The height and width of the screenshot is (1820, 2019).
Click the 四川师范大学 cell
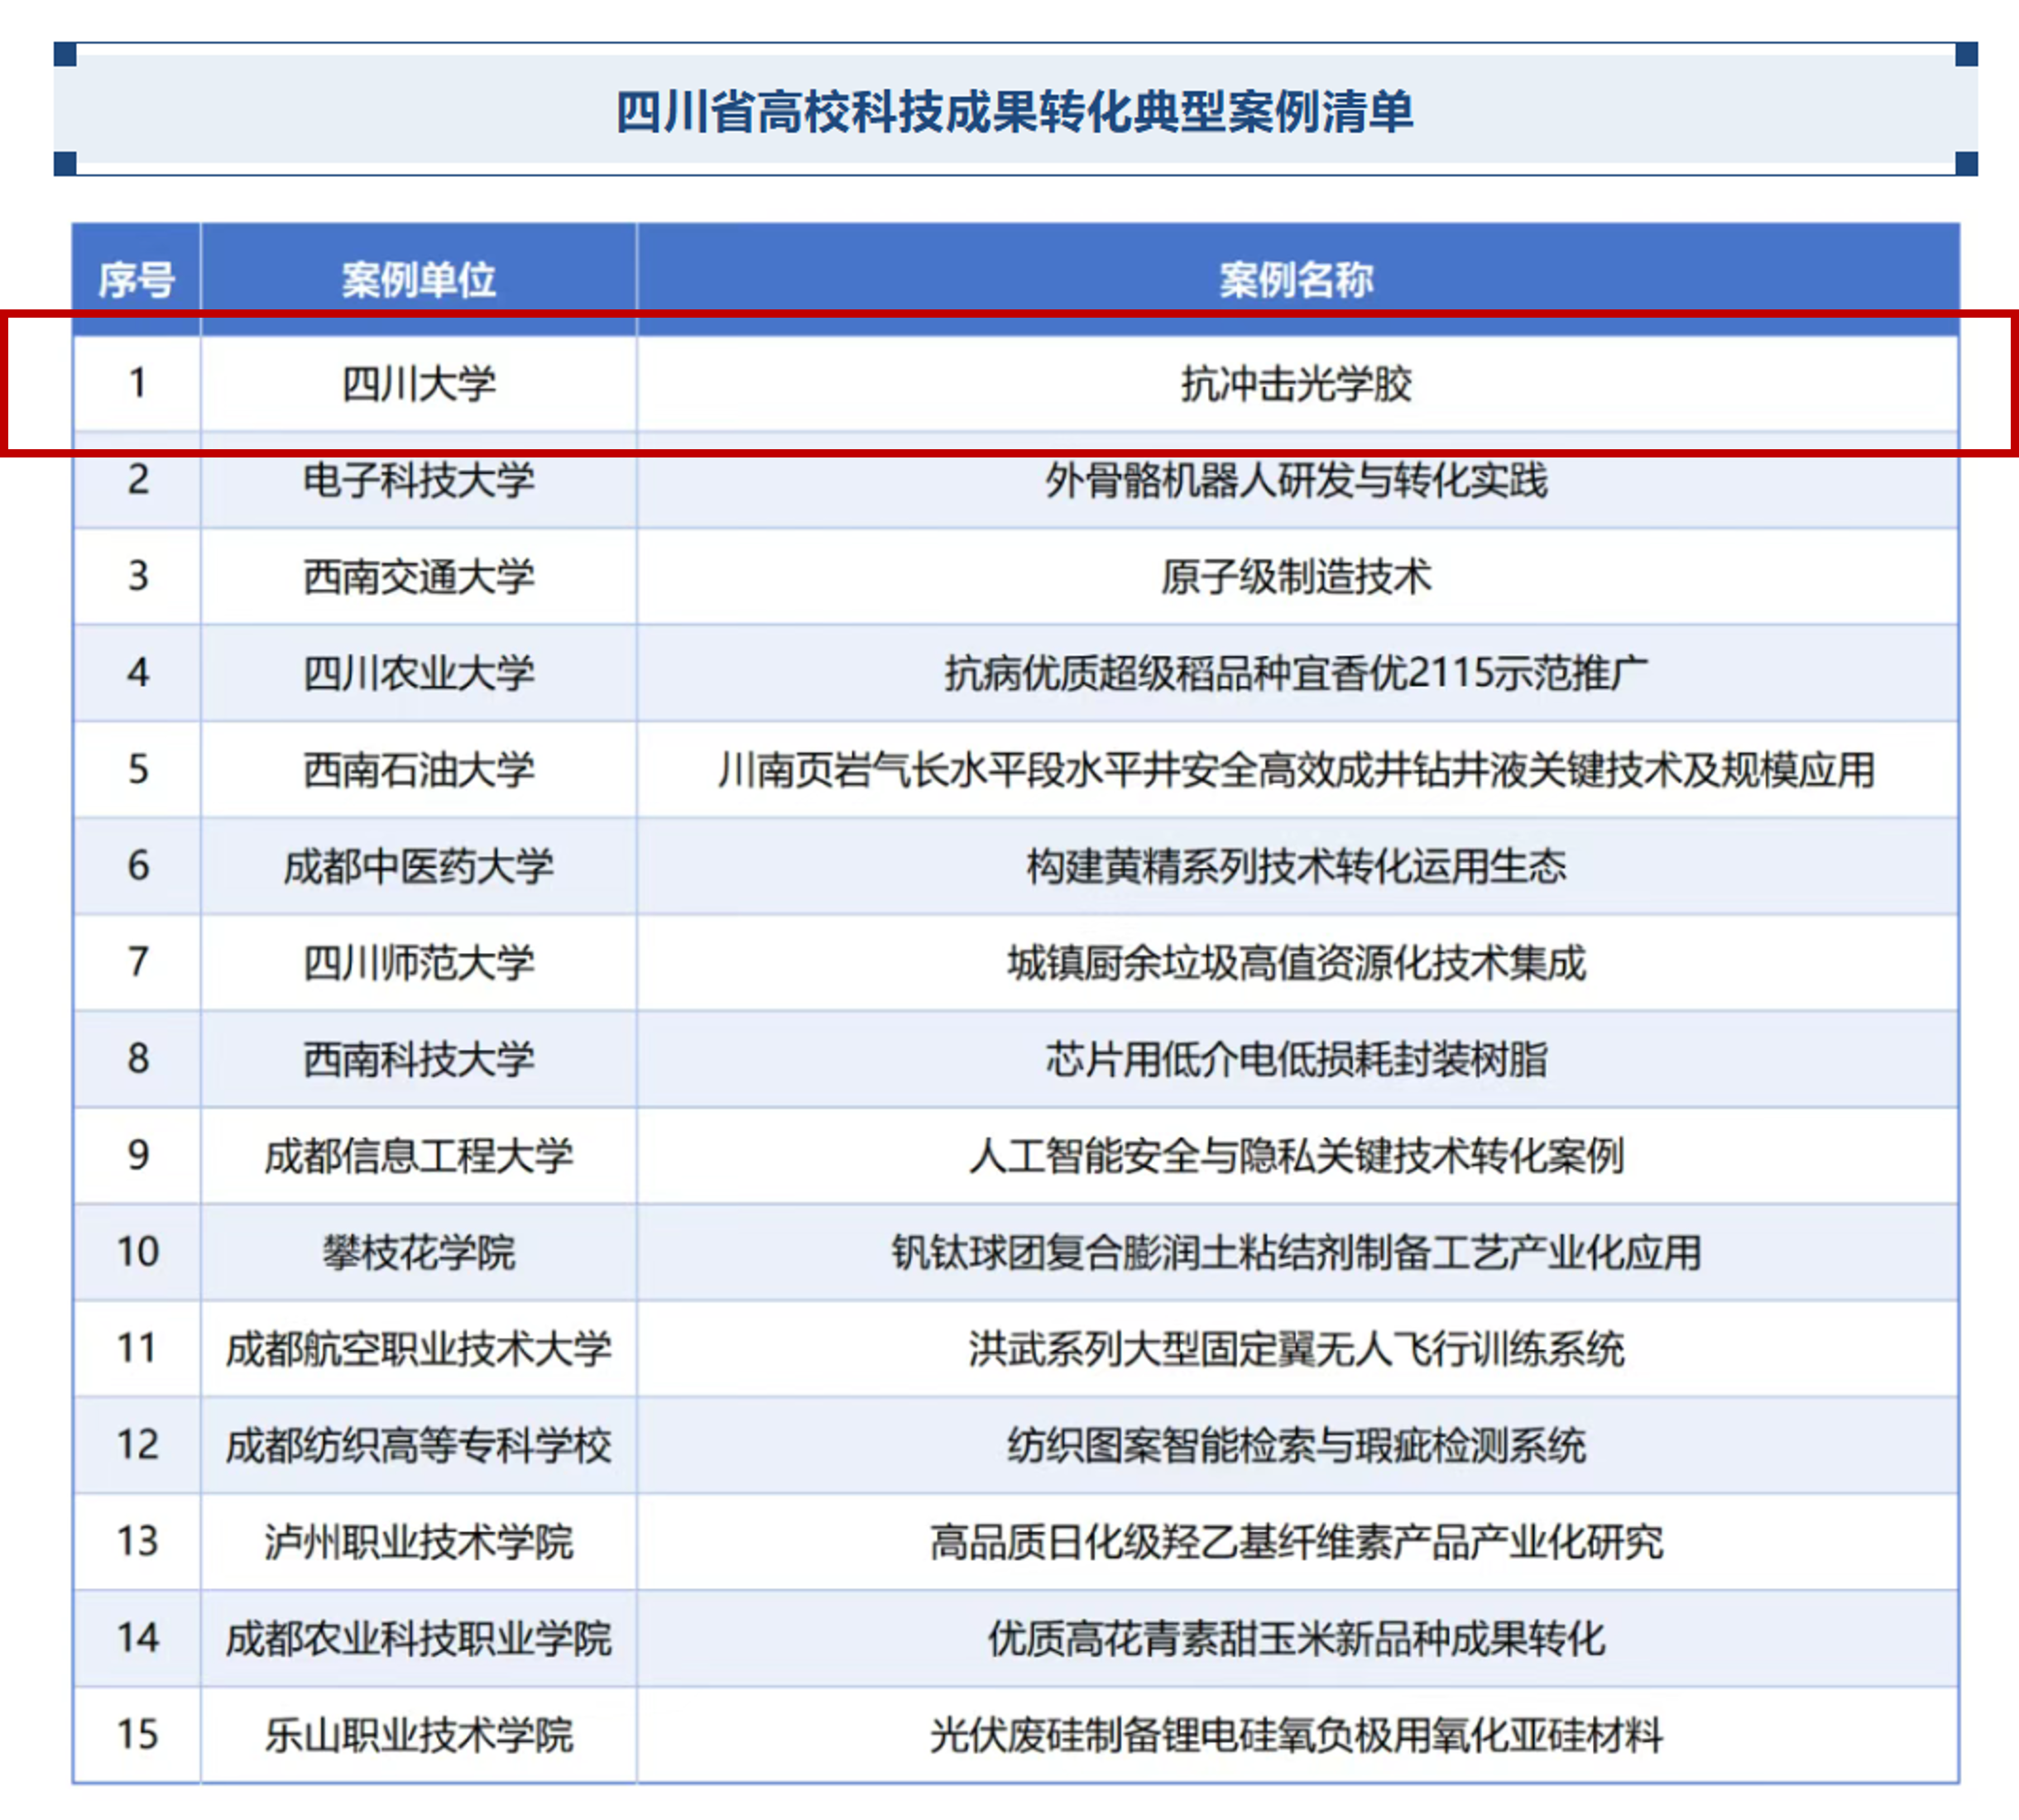[418, 963]
